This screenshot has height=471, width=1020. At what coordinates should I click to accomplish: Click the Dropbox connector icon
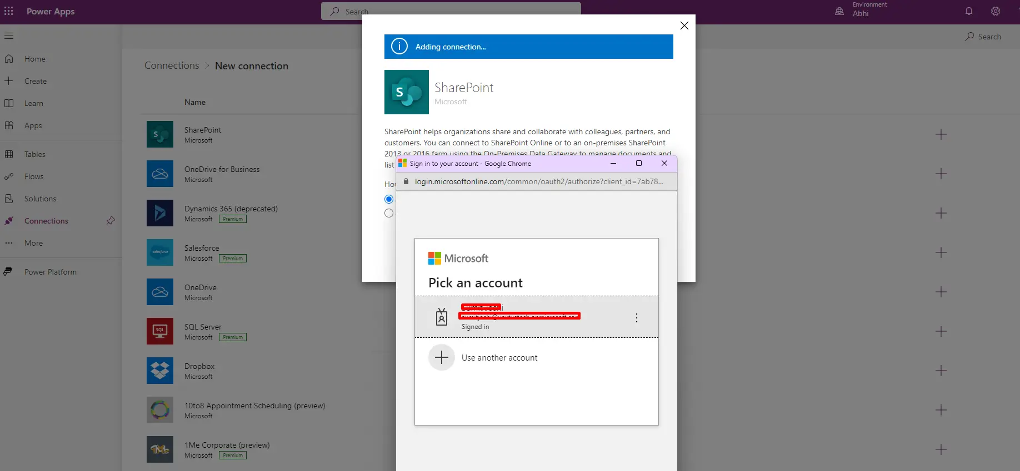click(x=160, y=371)
